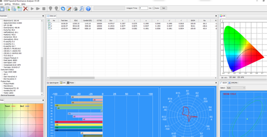The width and height of the screenshot is (267, 137).
Task: Start a single test with play icon
Action: pyautogui.click(x=32, y=9)
